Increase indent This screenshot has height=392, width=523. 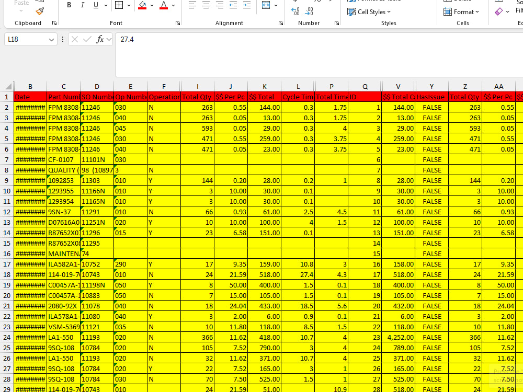[247, 5]
